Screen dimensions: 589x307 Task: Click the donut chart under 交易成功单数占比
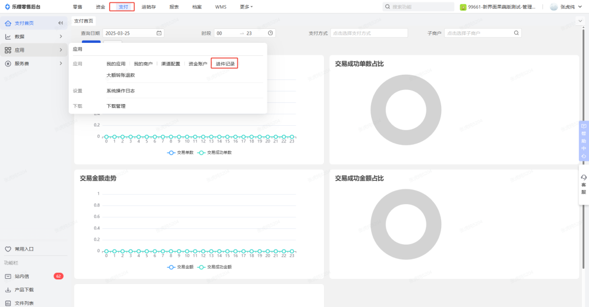(406, 110)
